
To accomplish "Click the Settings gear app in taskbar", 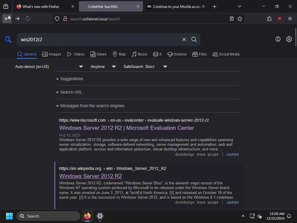I will point(100,216).
